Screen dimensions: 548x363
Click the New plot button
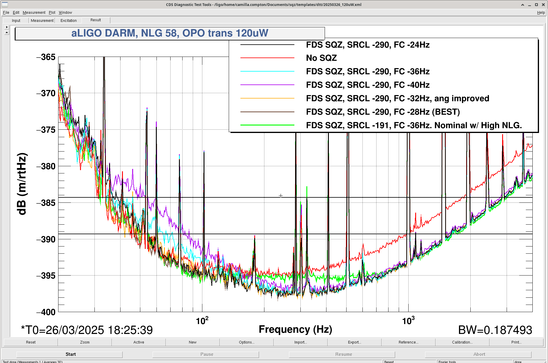(x=192, y=342)
